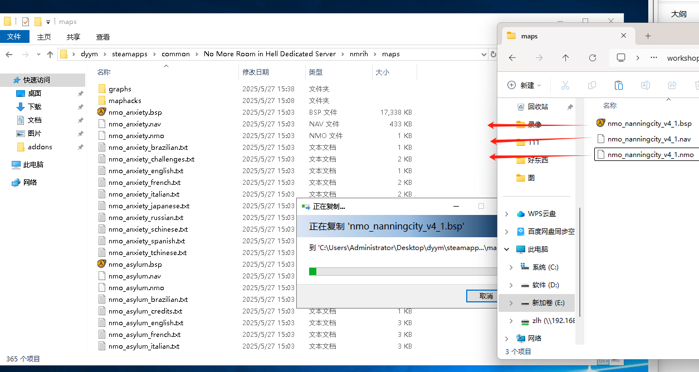The height and width of the screenshot is (372, 699).
Task: Expand 网络 chevron in tabbed Explorer sidebar
Action: coord(507,339)
